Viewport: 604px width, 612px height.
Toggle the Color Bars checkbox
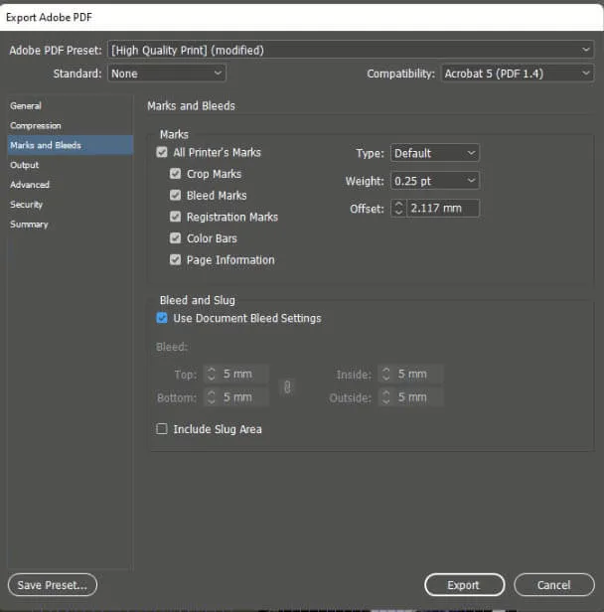pos(176,238)
